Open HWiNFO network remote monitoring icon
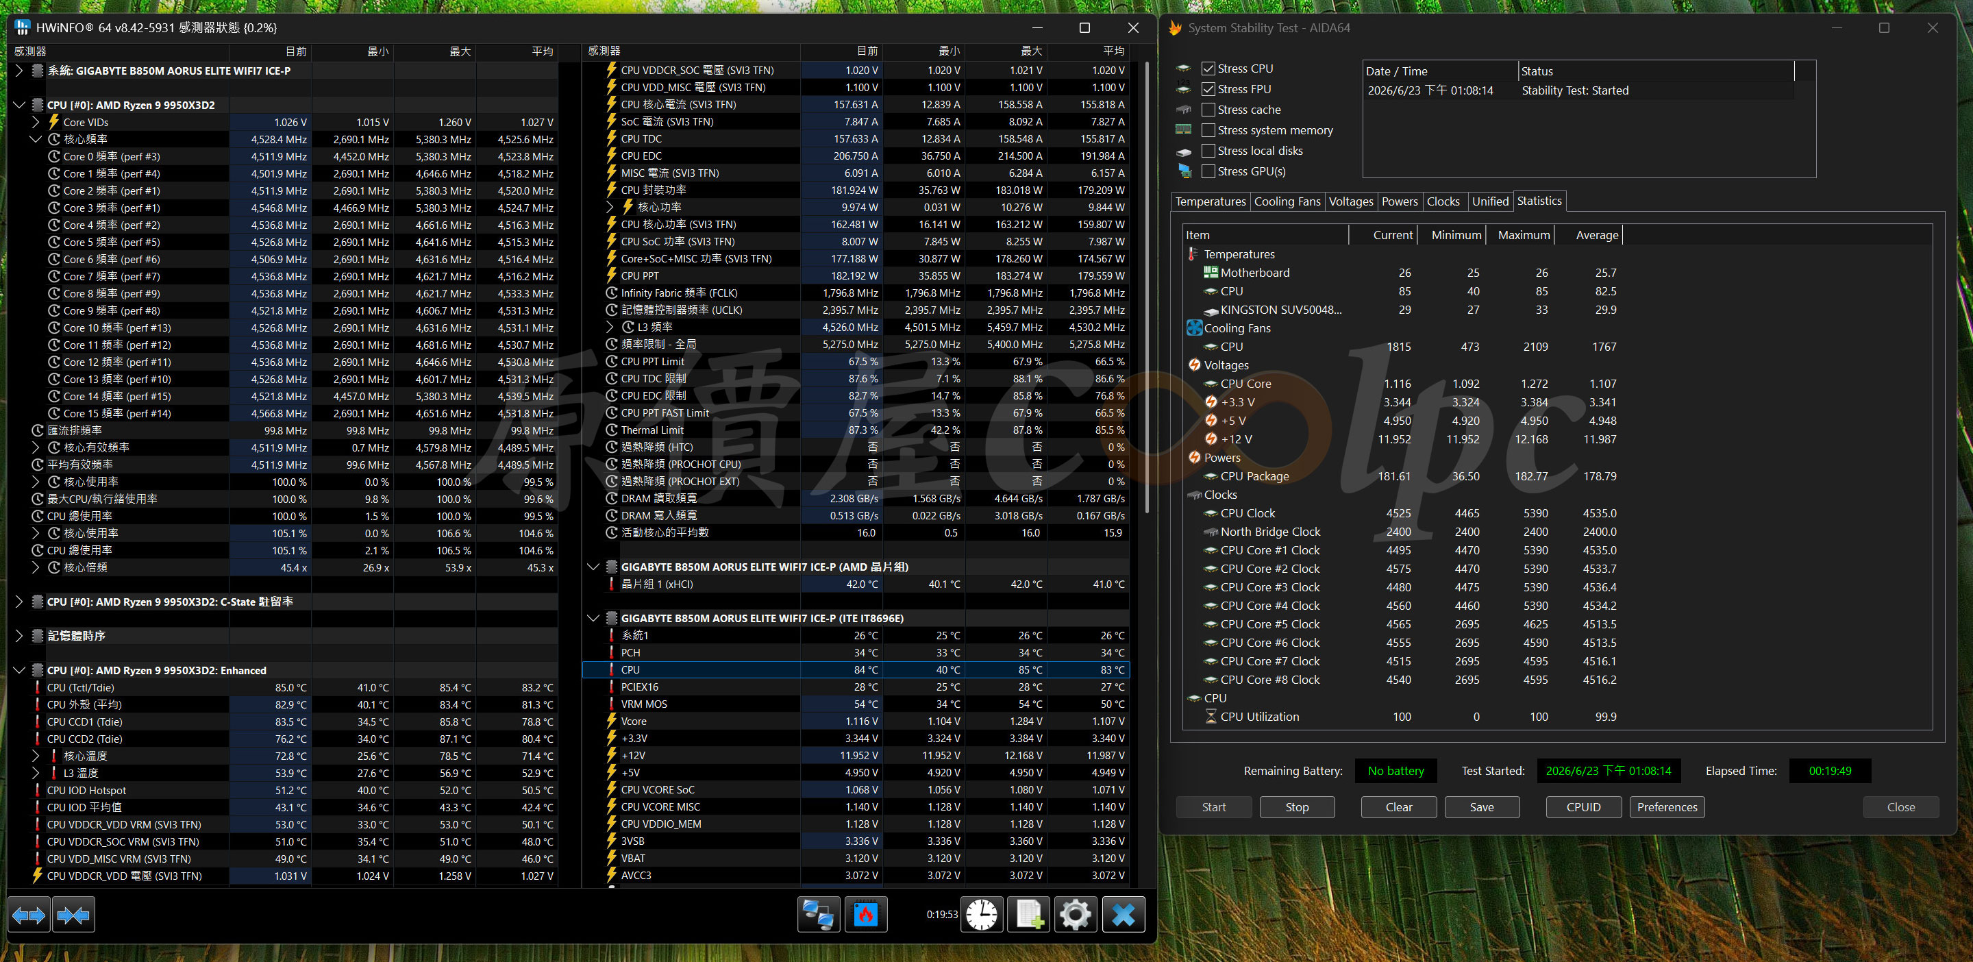1973x962 pixels. pos(818,915)
